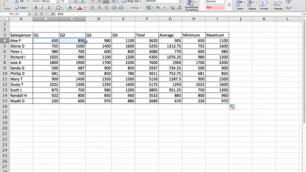Click the Name Box showing 1R x 2C

coord(14,14)
